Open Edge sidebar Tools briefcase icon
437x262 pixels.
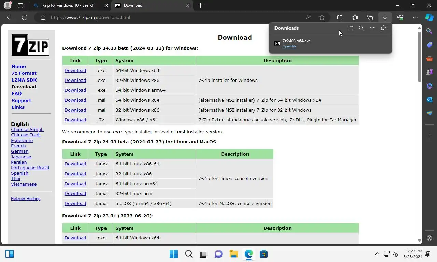click(429, 59)
